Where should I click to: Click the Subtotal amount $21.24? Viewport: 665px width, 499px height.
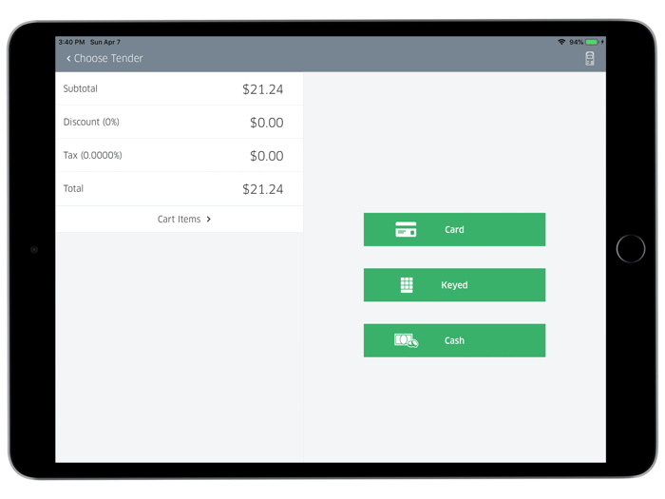pyautogui.click(x=262, y=89)
